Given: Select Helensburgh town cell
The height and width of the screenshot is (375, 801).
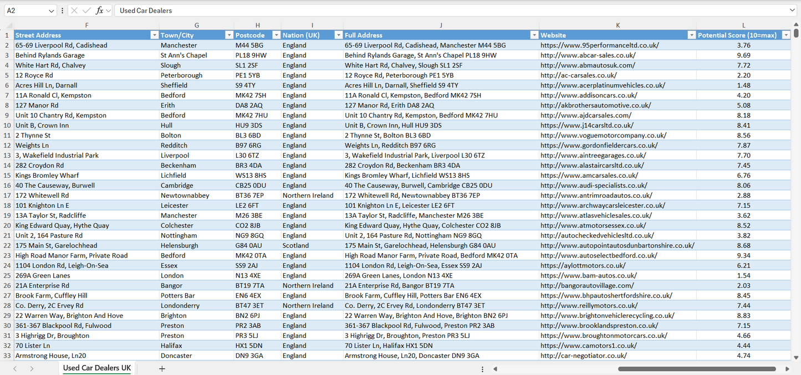Looking at the screenshot, I should click(x=196, y=246).
